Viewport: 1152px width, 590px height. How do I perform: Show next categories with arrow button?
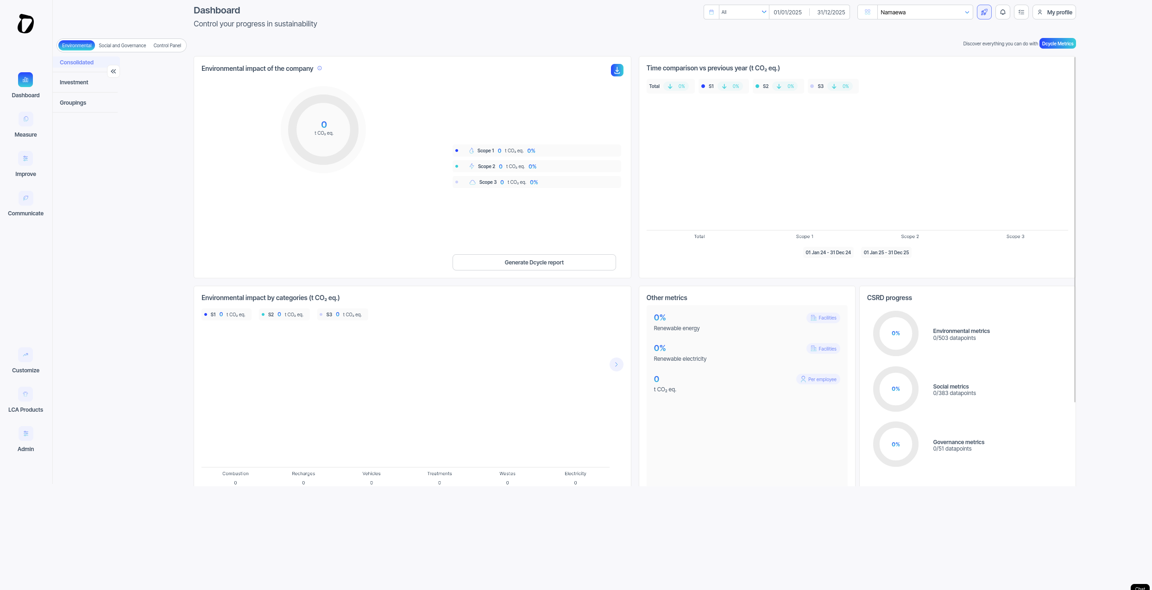coord(617,364)
